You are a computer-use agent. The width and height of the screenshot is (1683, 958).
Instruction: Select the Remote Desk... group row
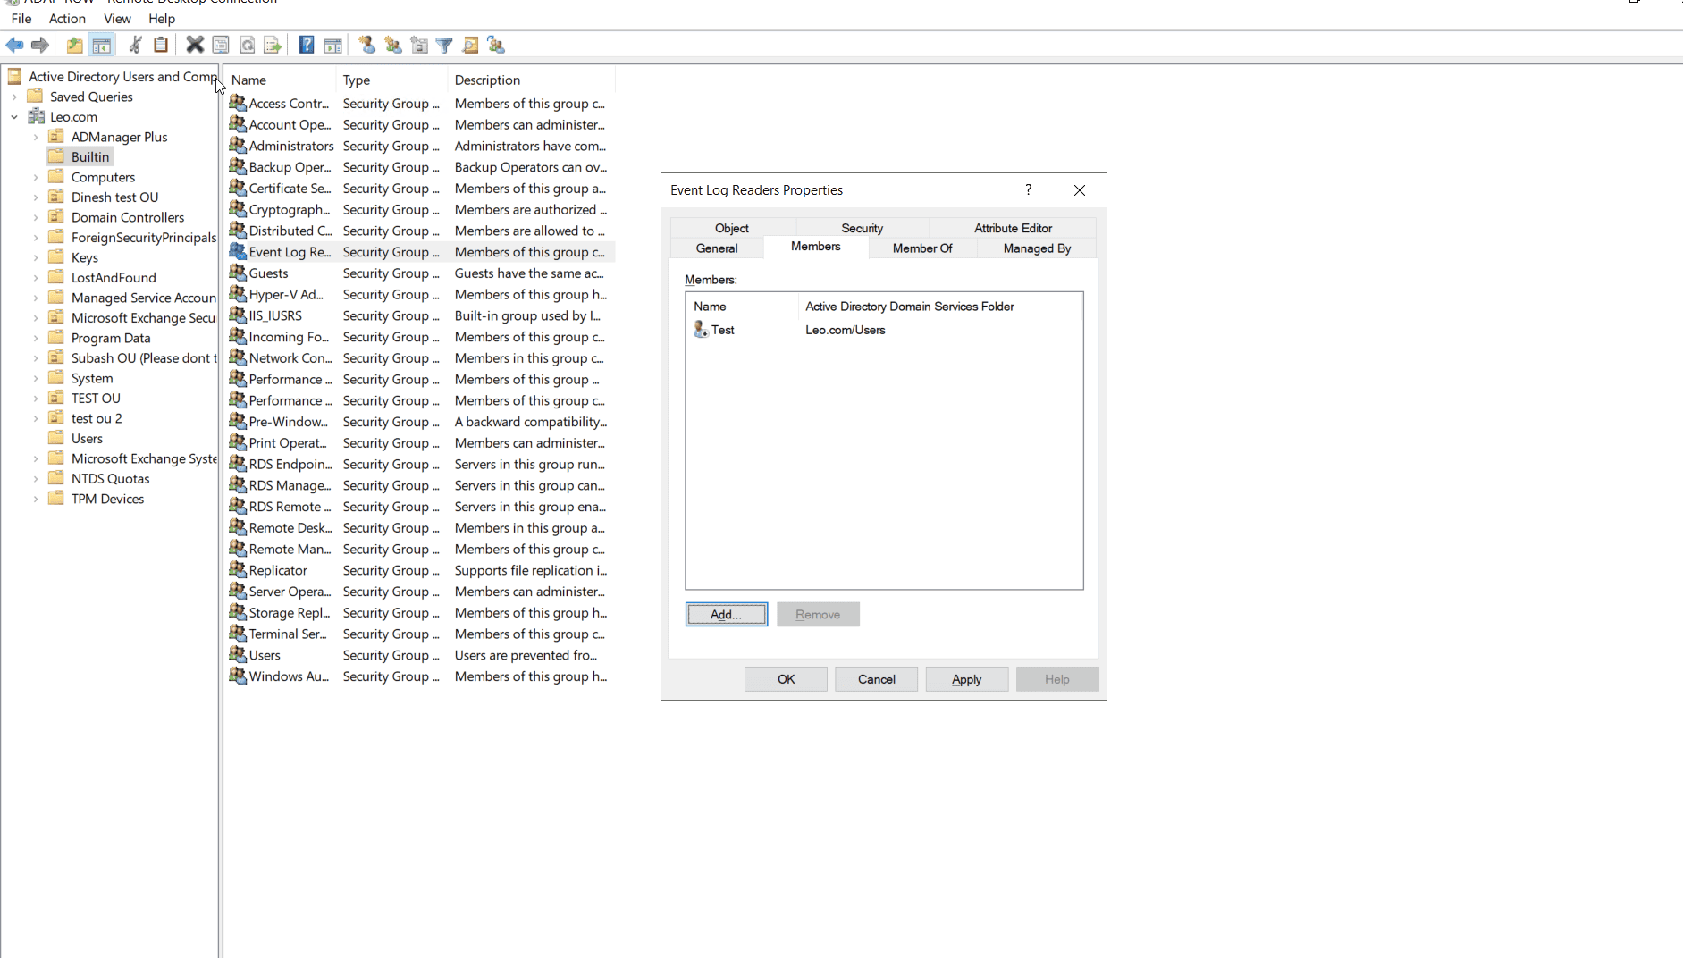[x=420, y=528]
